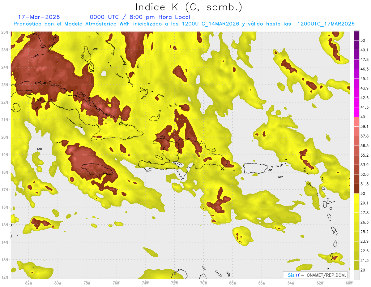The height and width of the screenshot is (287, 371).
Task: Click the "SisTT - ONAMET/REP.DOM." logo box
Action: coord(315,275)
